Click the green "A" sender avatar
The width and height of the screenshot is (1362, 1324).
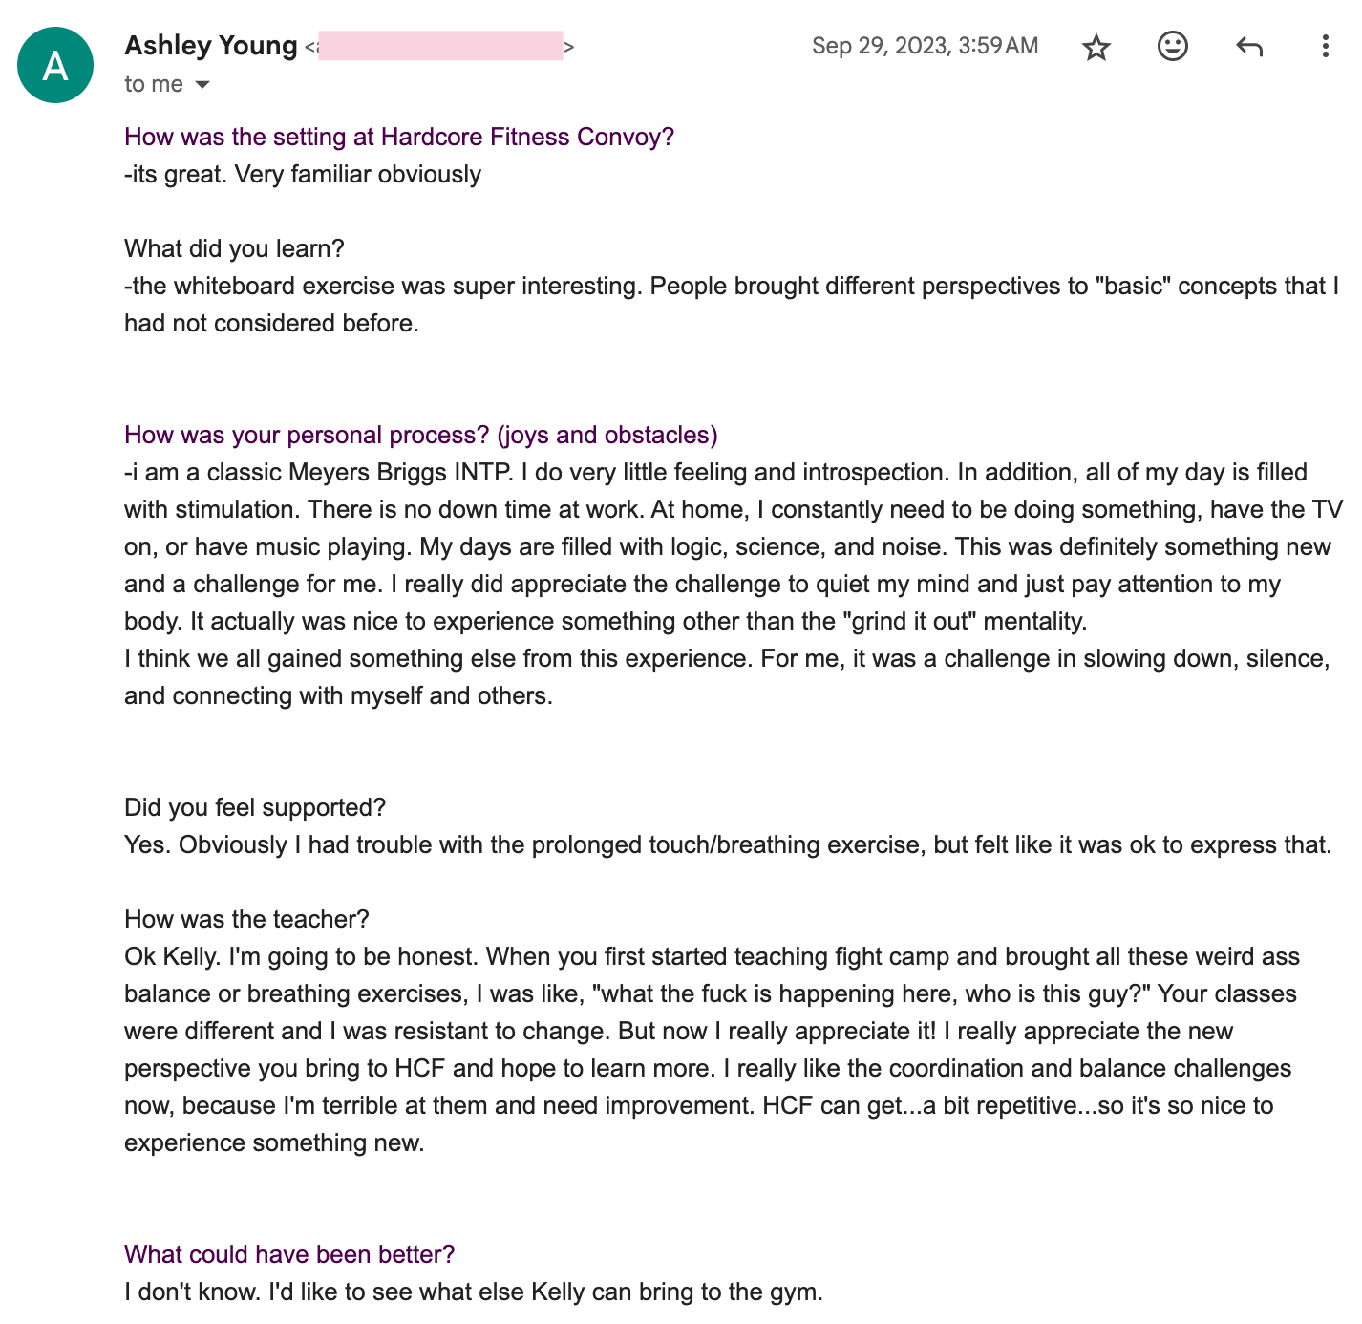55,65
